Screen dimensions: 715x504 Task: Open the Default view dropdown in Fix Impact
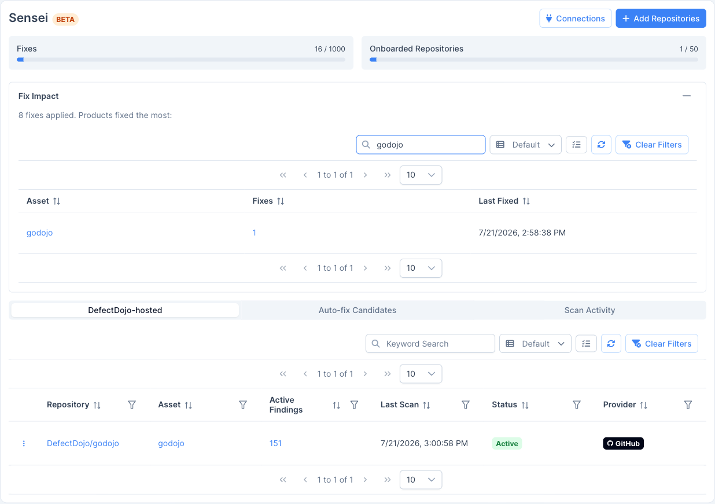(x=526, y=145)
